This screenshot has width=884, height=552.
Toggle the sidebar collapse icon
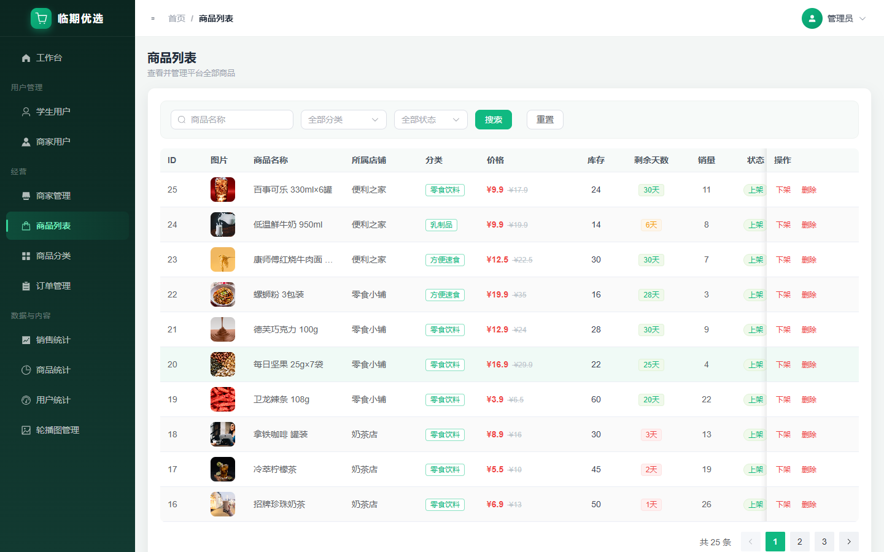pos(153,18)
